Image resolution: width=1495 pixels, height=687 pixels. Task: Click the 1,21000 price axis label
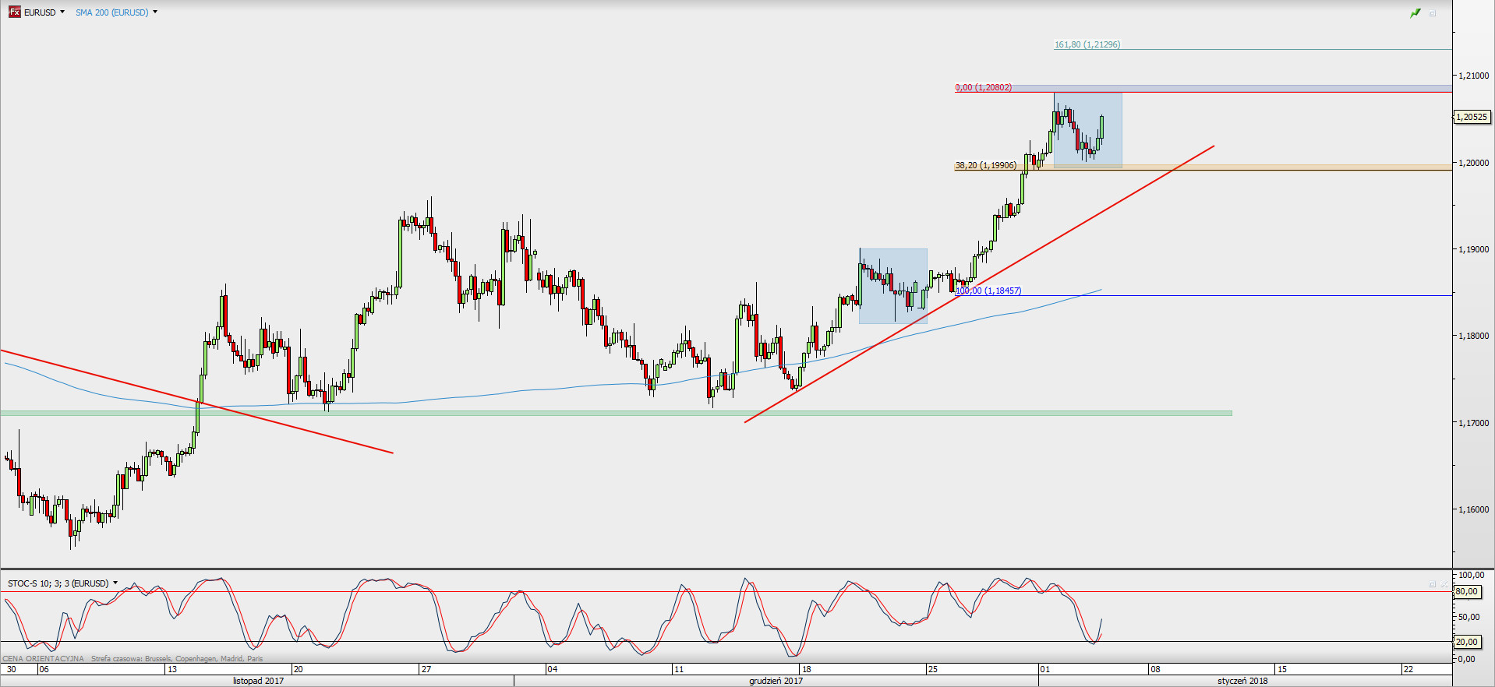pyautogui.click(x=1473, y=76)
